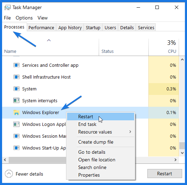Select Open file location option
The height and width of the screenshot is (185, 187).
point(100,160)
